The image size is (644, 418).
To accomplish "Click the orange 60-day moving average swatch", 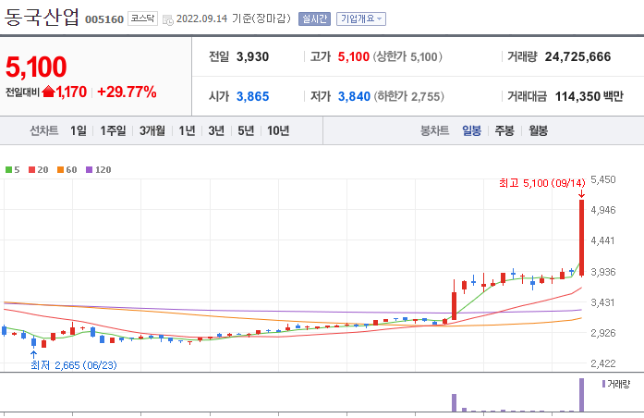I will pyautogui.click(x=60, y=170).
